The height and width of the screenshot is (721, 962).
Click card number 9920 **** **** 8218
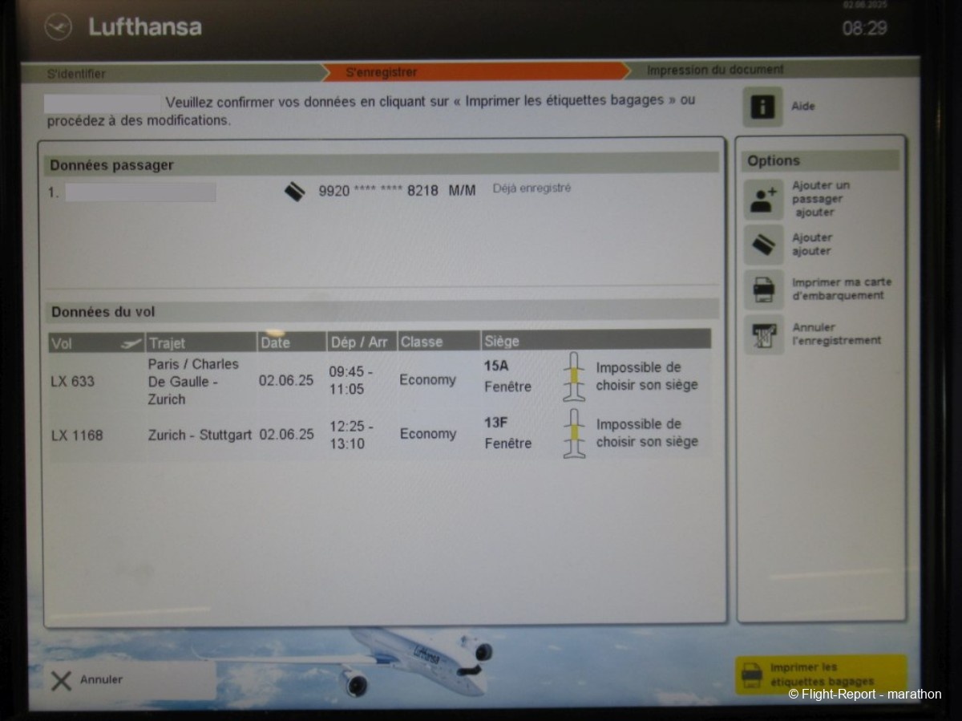coord(378,192)
